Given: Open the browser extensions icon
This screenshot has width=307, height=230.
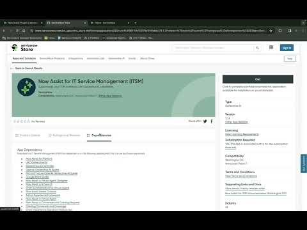Looking at the screenshot, I should click(x=280, y=31).
